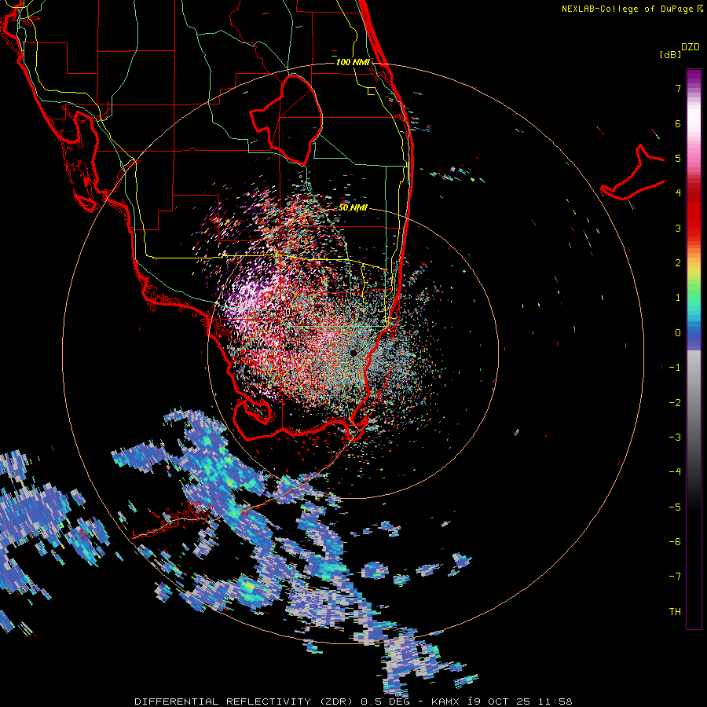Click the 50 NMI range ring label
707x707 pixels.
click(x=353, y=207)
